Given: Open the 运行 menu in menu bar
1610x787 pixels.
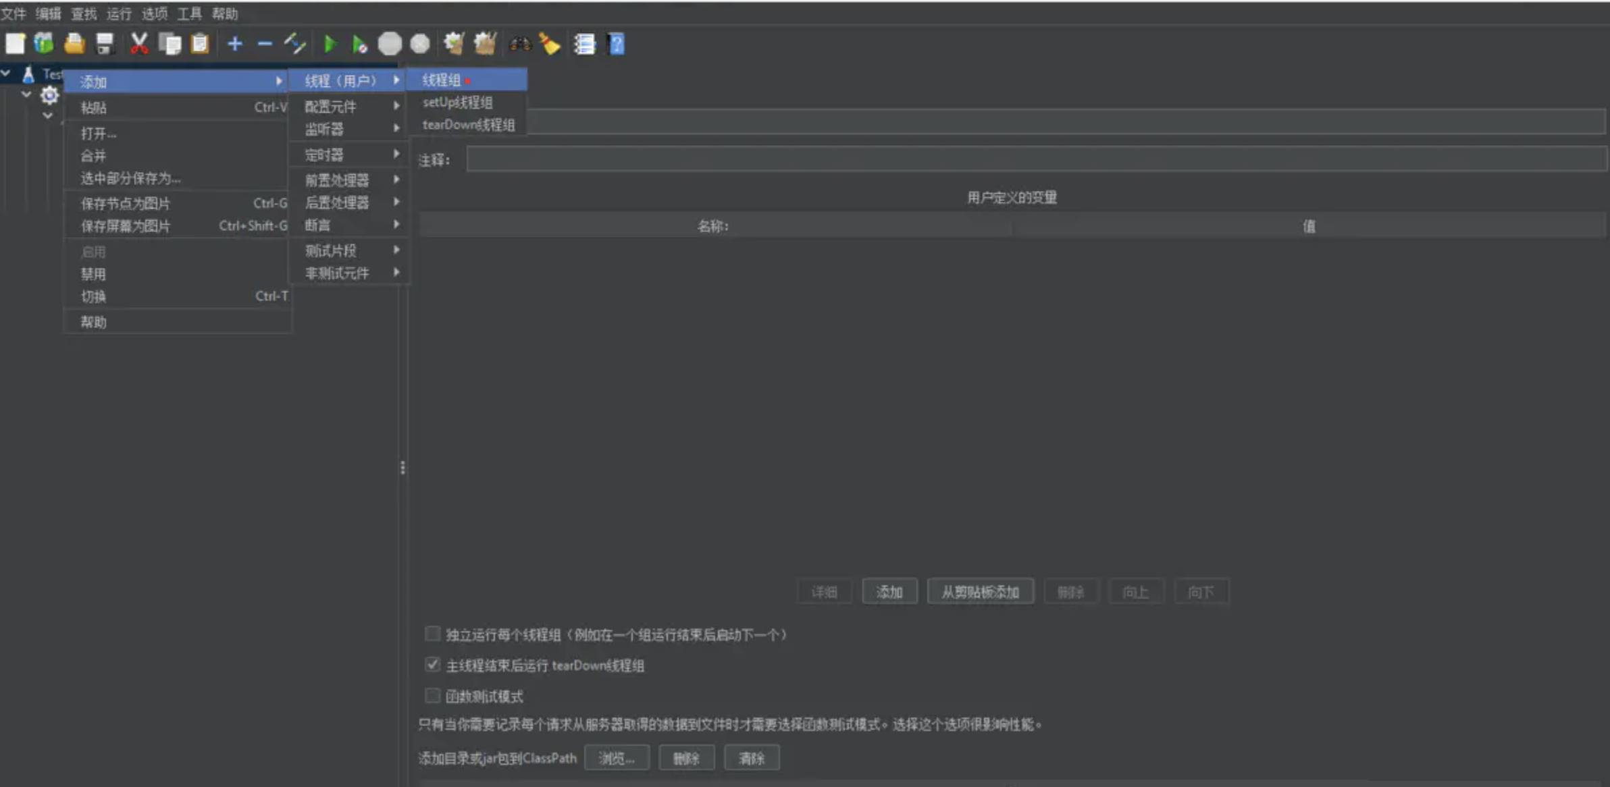Looking at the screenshot, I should (119, 13).
